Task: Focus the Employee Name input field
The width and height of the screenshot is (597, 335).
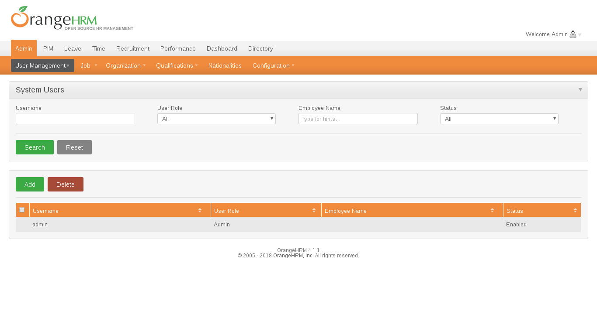Action: pyautogui.click(x=358, y=119)
